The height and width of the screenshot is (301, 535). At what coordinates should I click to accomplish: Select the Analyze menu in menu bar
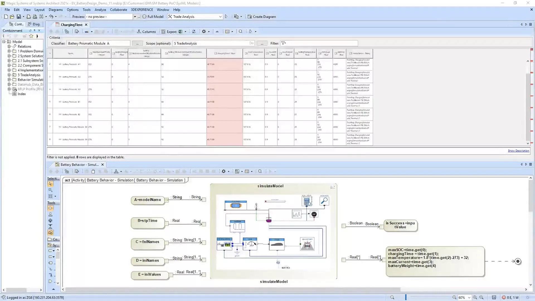tap(100, 9)
